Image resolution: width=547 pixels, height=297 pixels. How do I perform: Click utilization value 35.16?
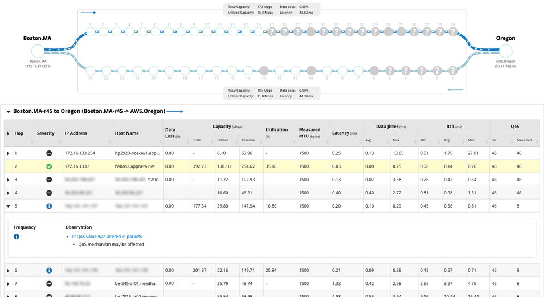coord(271,166)
